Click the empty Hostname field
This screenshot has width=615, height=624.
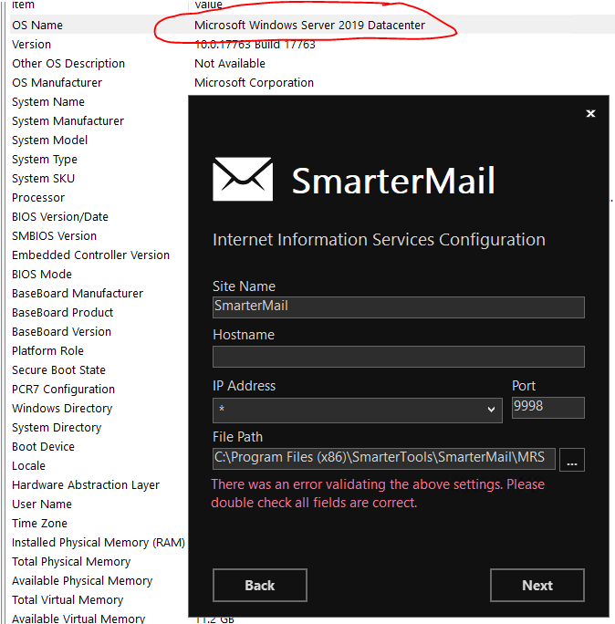398,356
